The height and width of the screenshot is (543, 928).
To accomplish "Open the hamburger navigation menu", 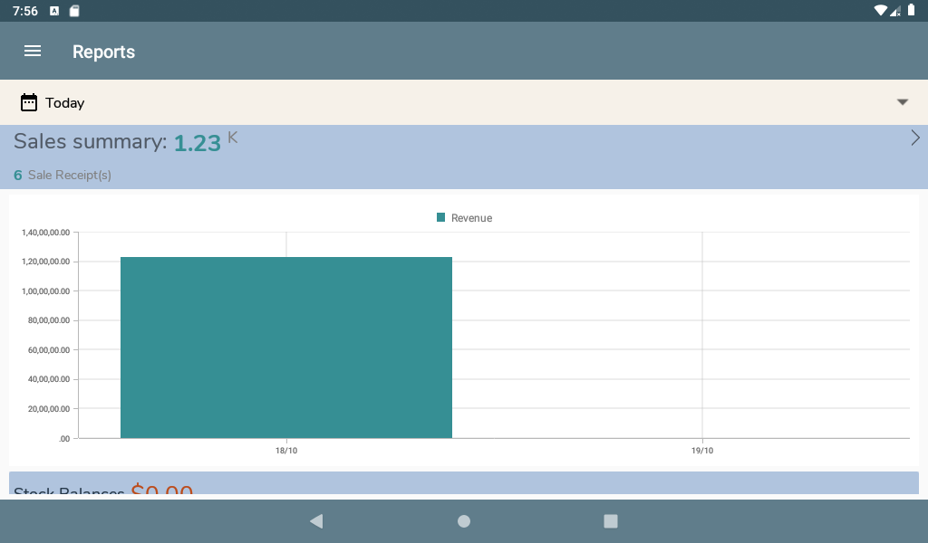I will click(33, 52).
